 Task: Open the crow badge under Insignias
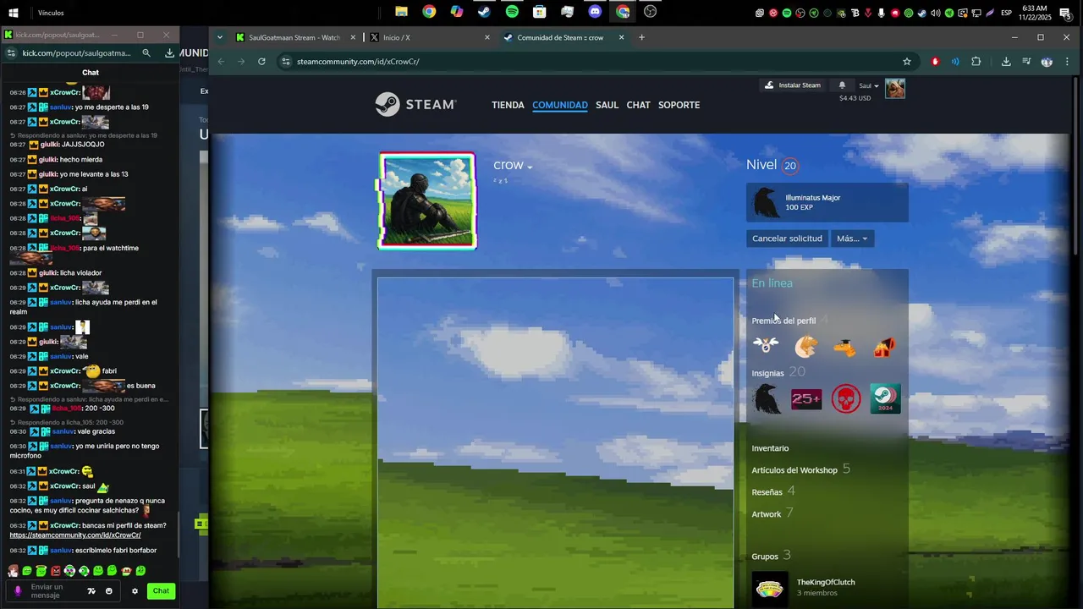click(x=767, y=398)
